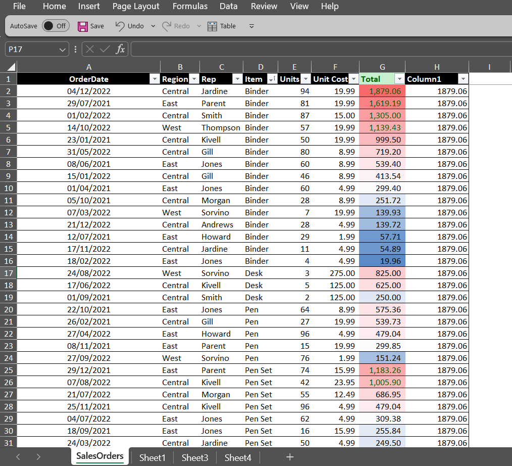Click the Undo icon
This screenshot has height=466, width=512.
click(x=120, y=26)
